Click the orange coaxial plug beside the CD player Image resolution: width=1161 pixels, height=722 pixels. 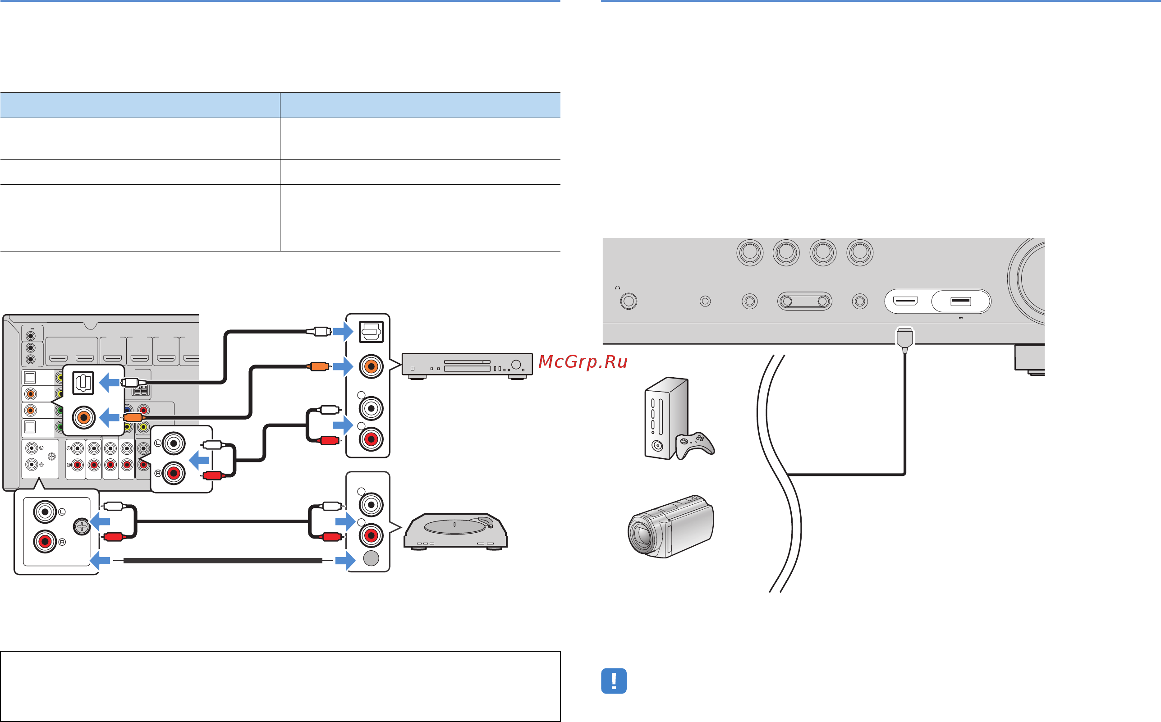pyautogui.click(x=319, y=366)
